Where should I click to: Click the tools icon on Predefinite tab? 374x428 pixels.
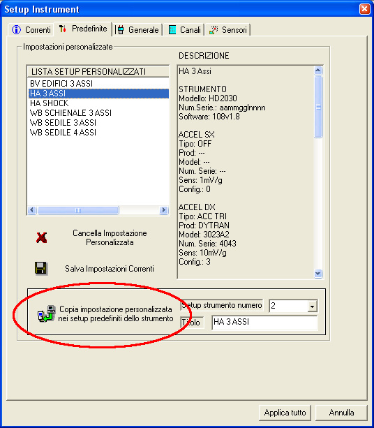[63, 29]
